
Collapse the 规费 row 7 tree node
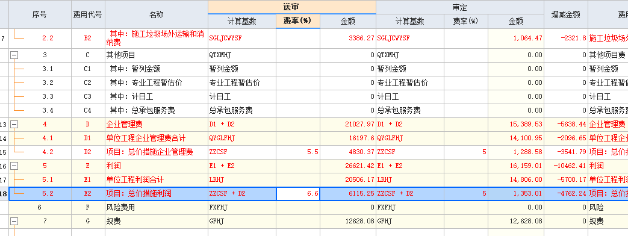[14, 221]
